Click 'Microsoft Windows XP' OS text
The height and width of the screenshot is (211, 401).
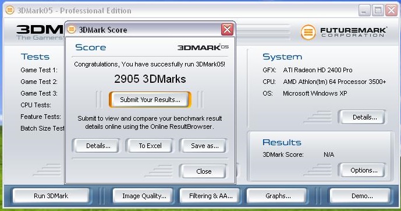pos(315,93)
